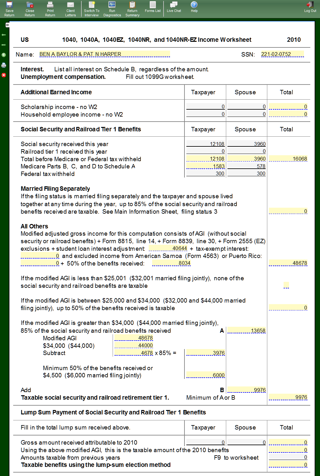
Task: Switch to Interview mode
Action: (91, 9)
